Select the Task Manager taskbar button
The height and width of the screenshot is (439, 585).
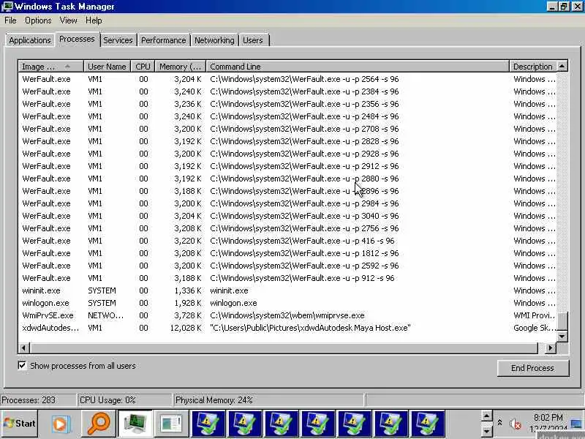coord(135,424)
